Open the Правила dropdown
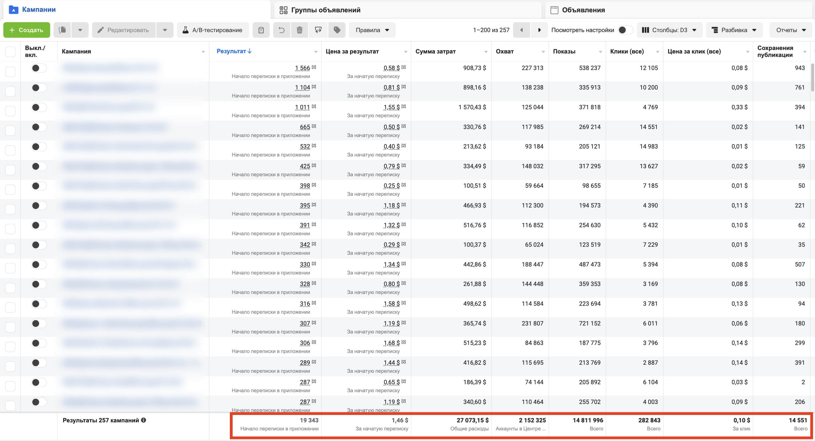Screen dimensions: 815x441 (372, 30)
